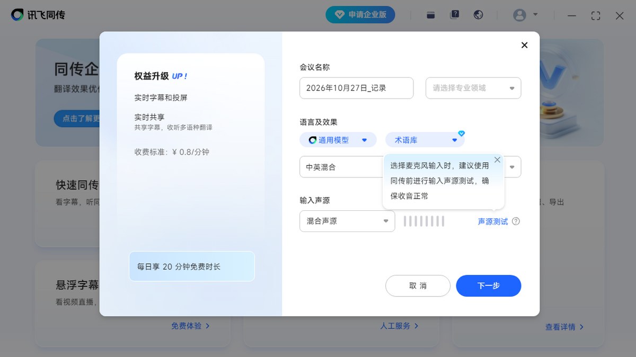Open the 混合声源 input source dropdown
636x357 pixels.
(x=347, y=221)
